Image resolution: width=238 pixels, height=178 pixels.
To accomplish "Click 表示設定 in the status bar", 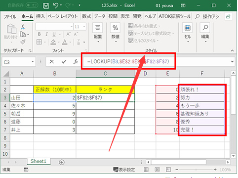I will pyautogui.click(x=124, y=170).
